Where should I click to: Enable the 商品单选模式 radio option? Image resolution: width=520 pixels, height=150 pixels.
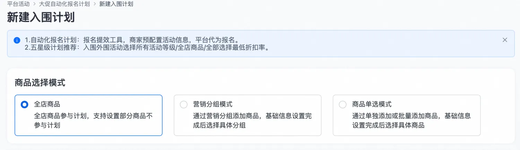[x=343, y=104]
